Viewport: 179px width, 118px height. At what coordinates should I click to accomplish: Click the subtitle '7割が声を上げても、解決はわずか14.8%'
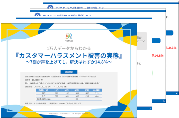(x=69, y=62)
